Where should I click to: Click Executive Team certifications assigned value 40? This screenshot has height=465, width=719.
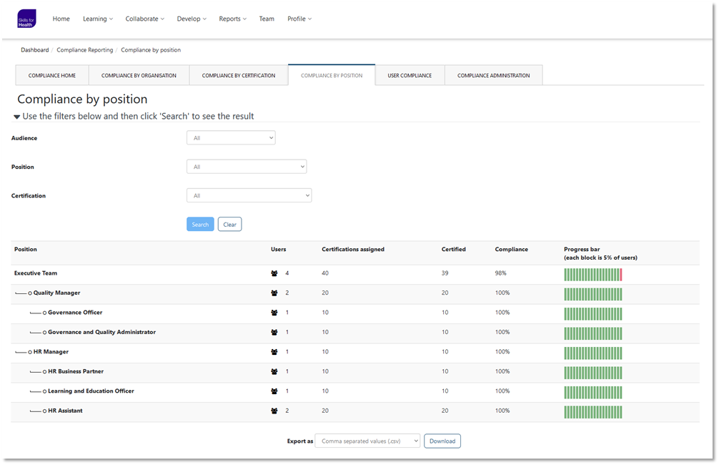325,273
